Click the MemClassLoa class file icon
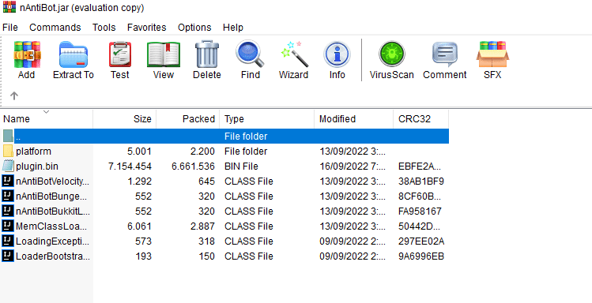 [8, 226]
